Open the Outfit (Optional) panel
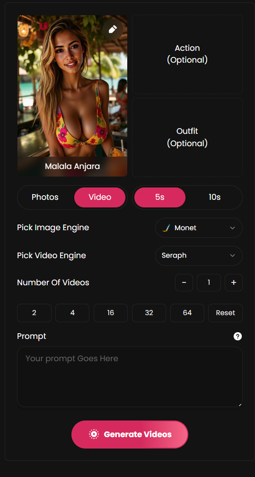Viewport: 255px width, 477px height. [x=187, y=137]
